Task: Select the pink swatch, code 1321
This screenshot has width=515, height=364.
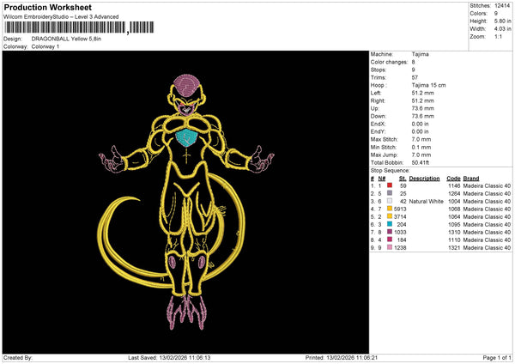Action: pos(390,247)
